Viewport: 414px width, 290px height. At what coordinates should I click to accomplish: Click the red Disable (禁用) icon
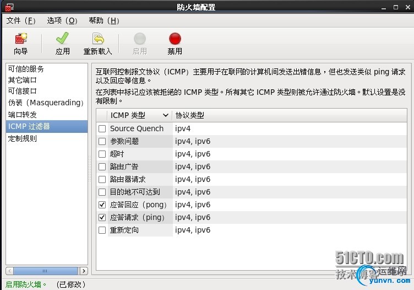175,39
